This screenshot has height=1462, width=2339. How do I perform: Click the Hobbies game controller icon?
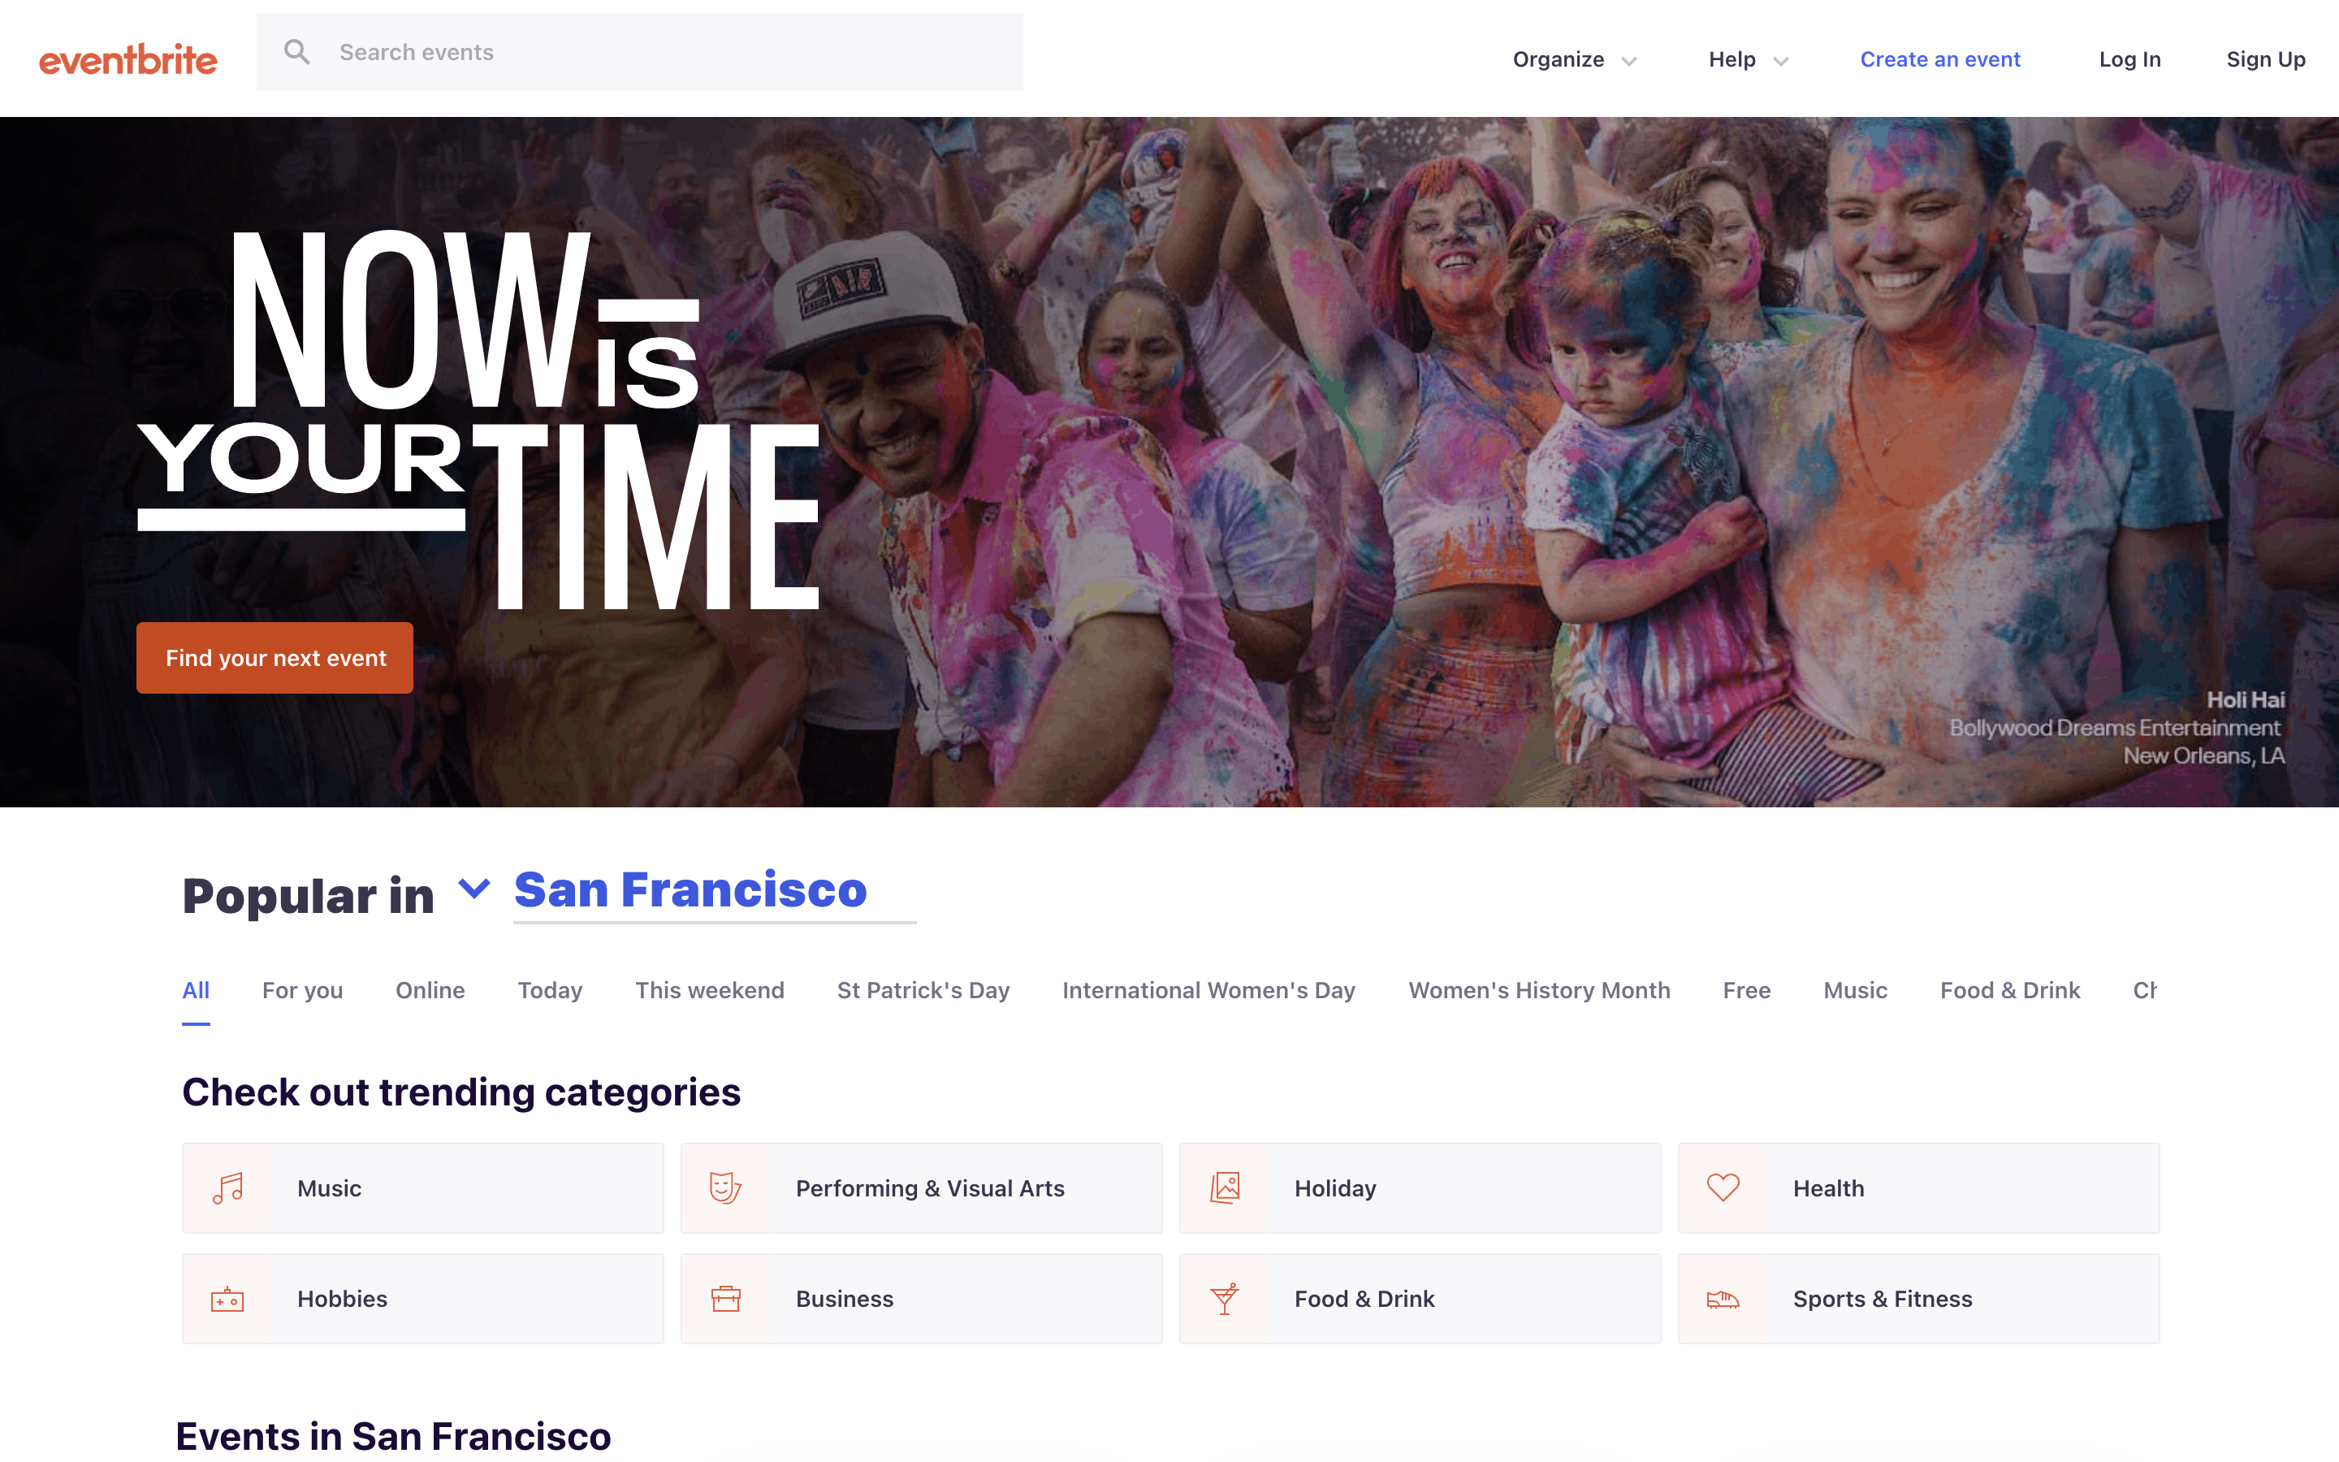click(x=228, y=1299)
